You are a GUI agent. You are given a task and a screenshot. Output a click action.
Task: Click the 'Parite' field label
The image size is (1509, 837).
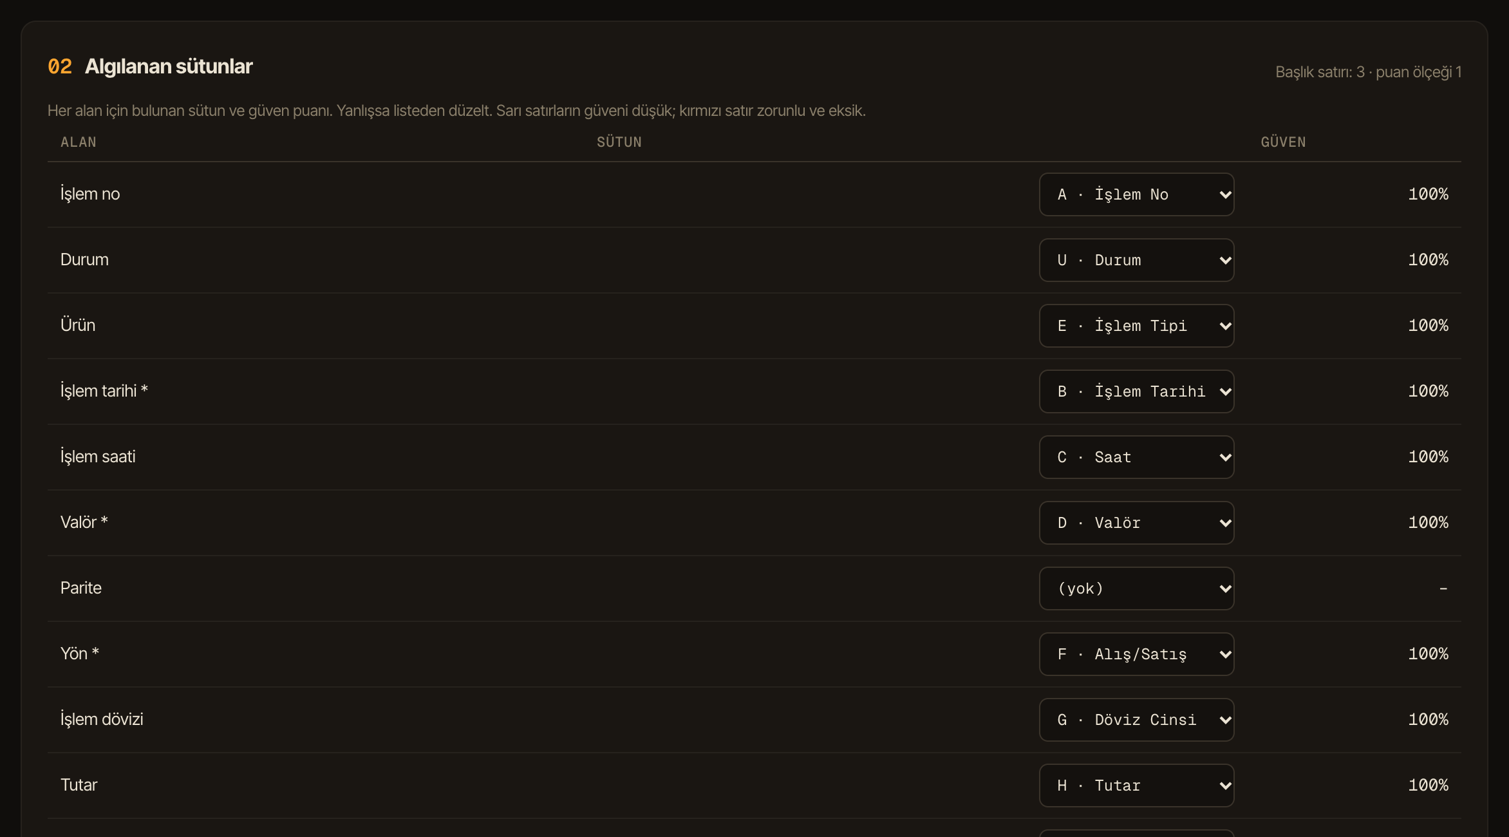(81, 588)
